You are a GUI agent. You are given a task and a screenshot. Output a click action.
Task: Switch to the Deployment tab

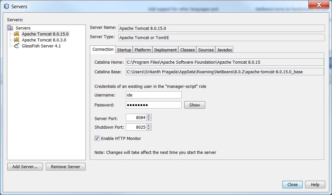click(x=165, y=50)
